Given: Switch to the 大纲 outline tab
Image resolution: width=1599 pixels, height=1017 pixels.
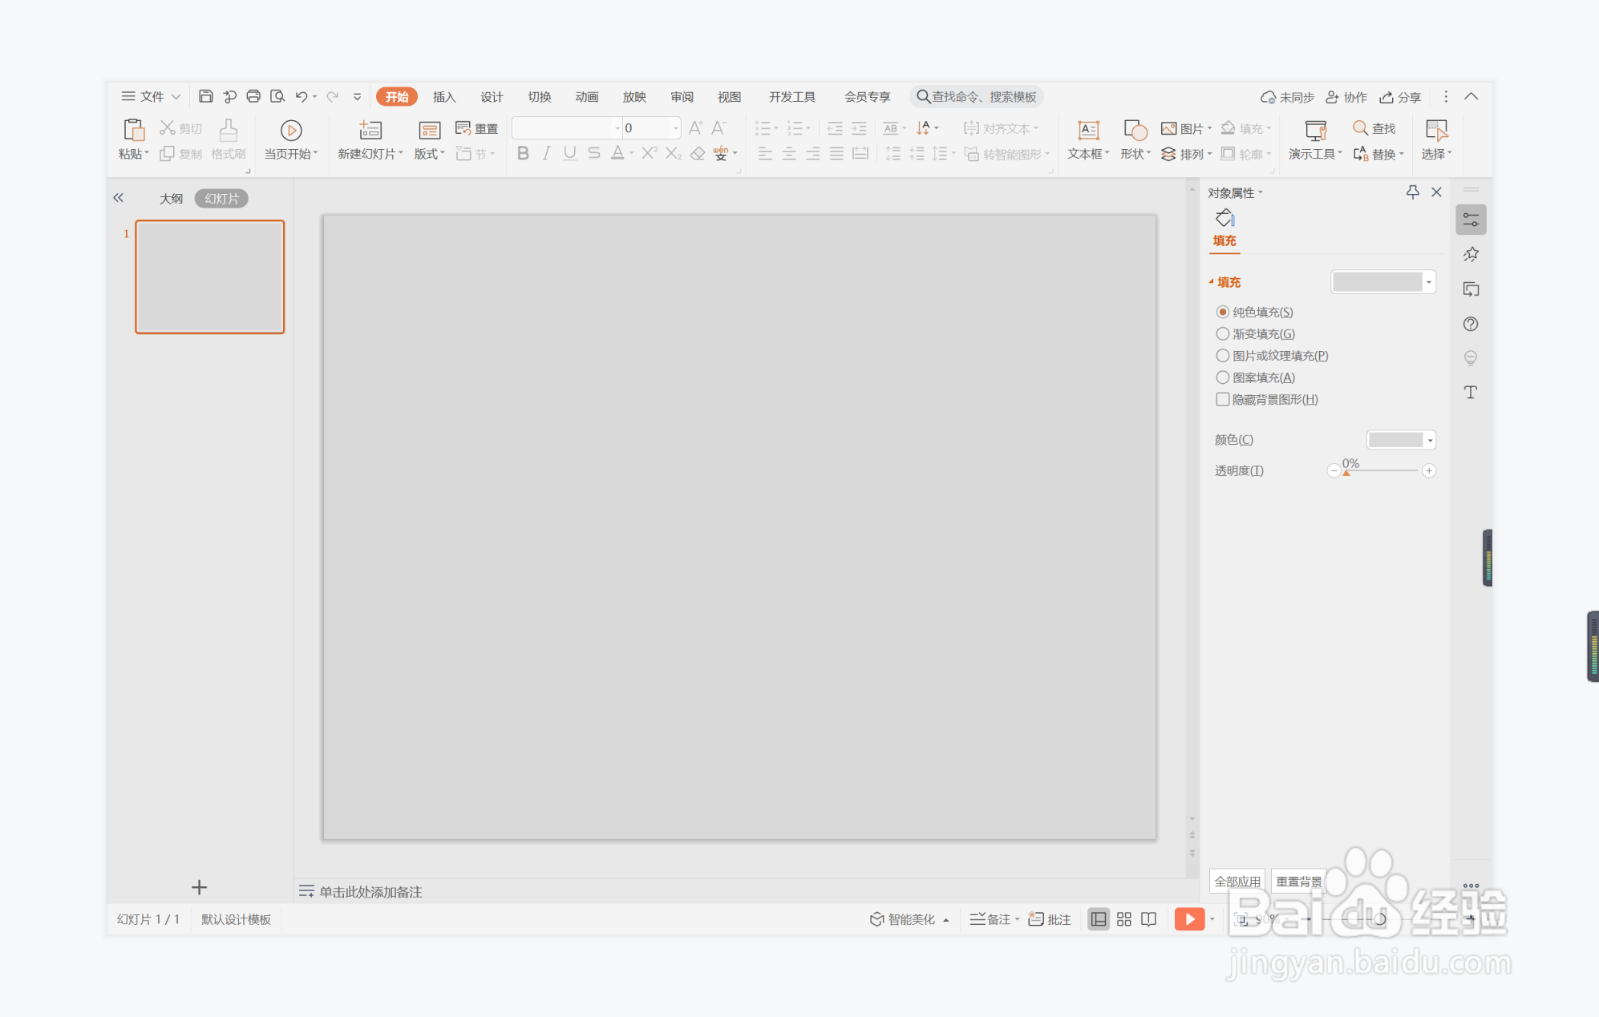Looking at the screenshot, I should 171,199.
